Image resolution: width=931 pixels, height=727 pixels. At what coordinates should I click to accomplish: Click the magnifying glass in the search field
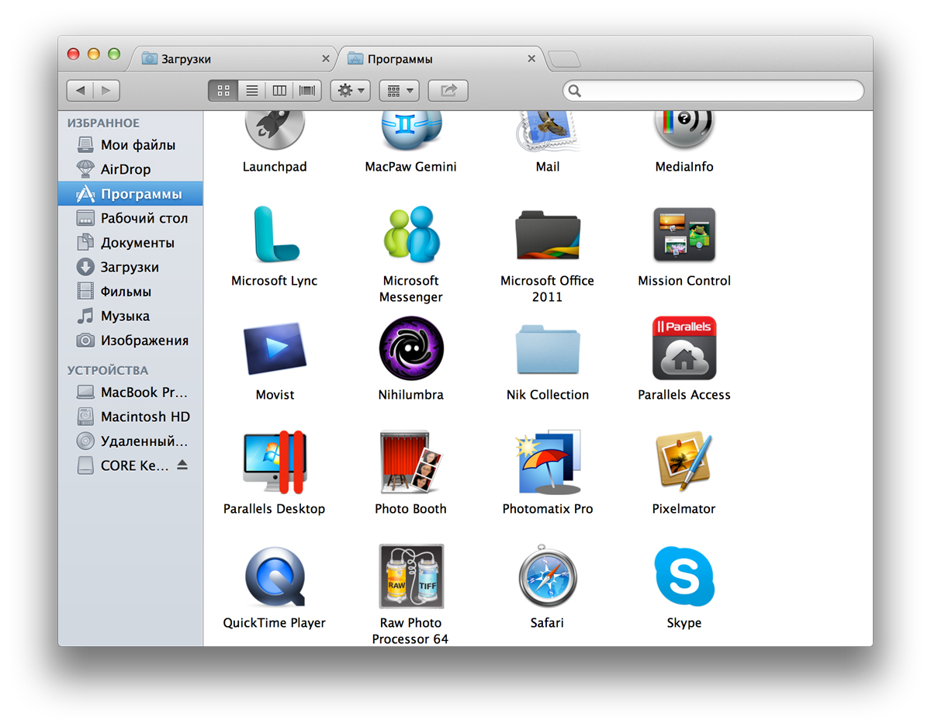pos(574,91)
